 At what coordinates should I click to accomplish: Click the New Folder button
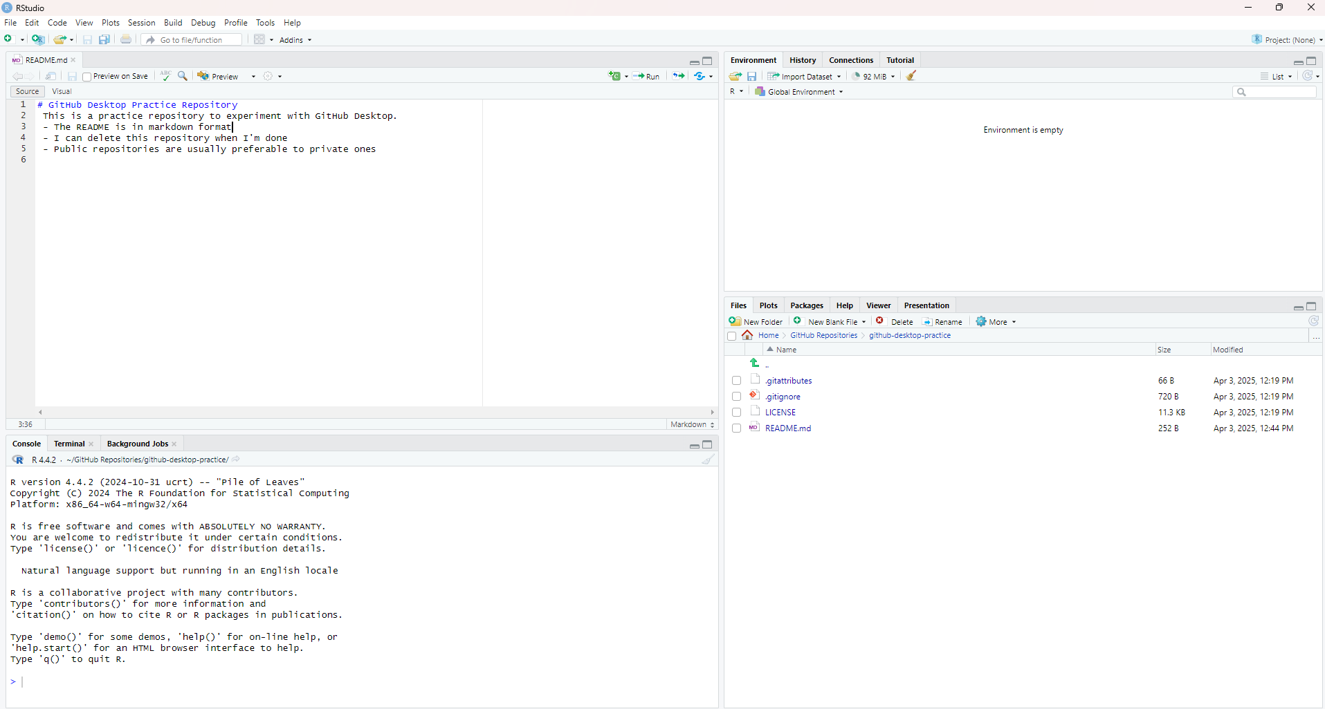756,321
